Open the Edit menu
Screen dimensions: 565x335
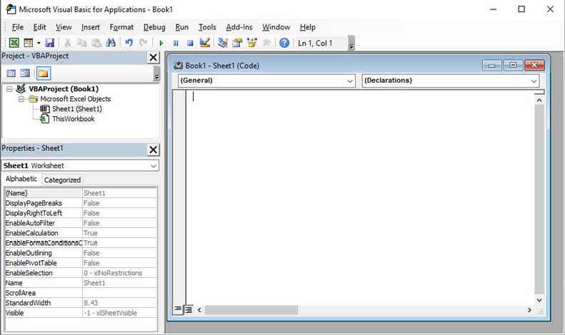[39, 27]
